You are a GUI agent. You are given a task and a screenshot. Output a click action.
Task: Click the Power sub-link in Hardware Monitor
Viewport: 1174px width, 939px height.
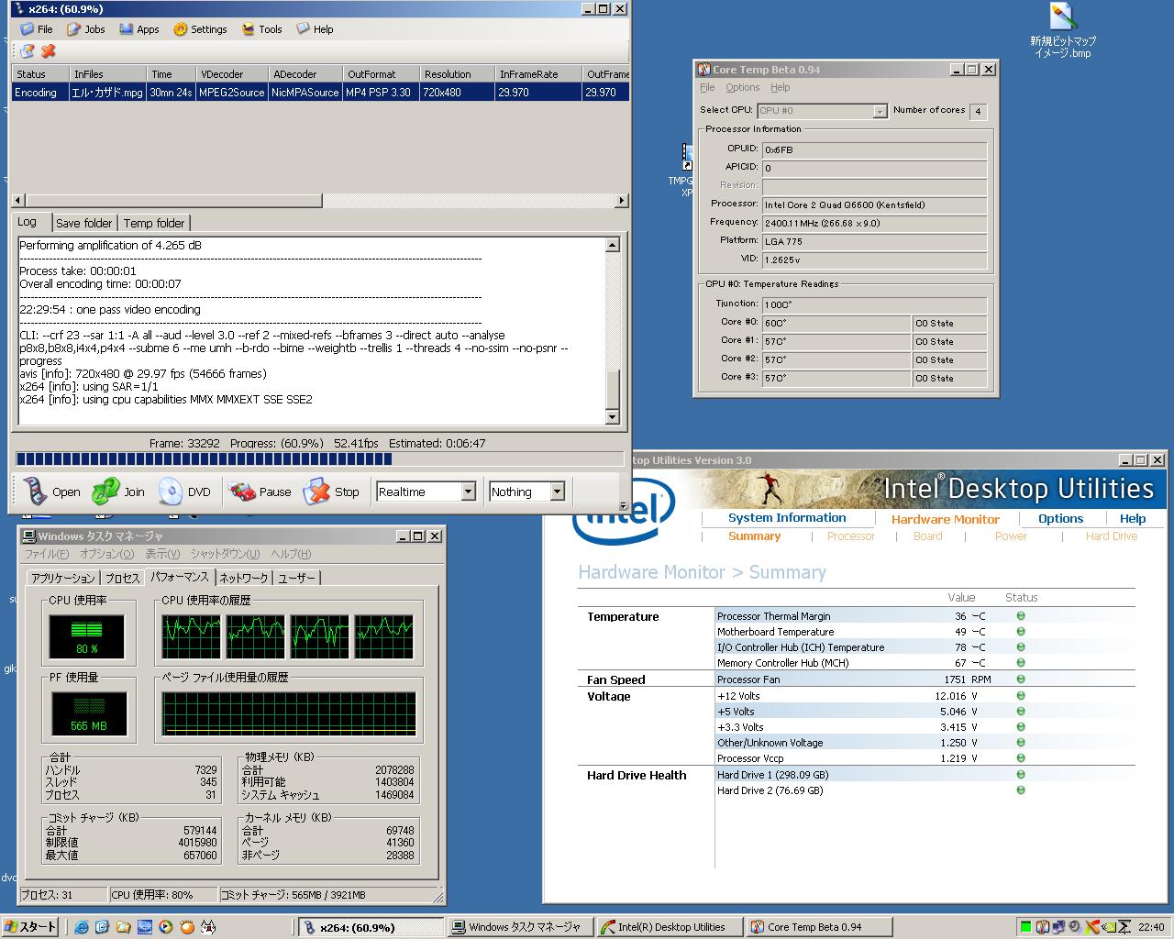point(1011,536)
